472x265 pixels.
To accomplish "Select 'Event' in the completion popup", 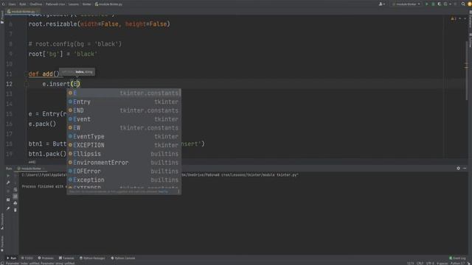I will click(124, 119).
